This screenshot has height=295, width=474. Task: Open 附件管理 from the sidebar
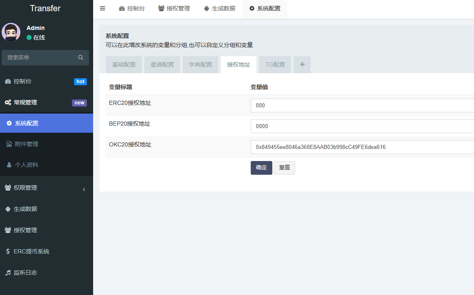27,144
